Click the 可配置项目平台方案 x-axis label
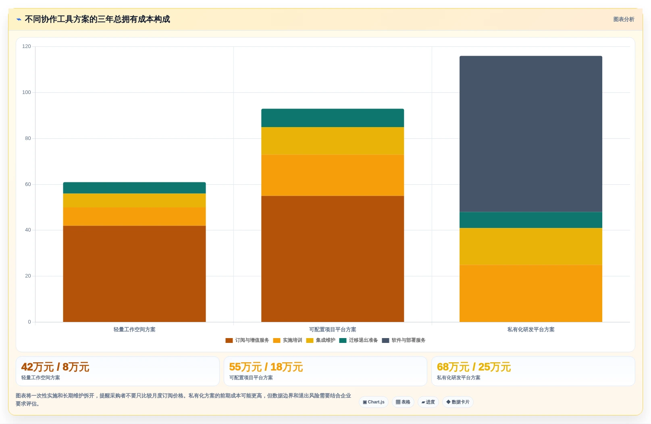 [x=333, y=330]
